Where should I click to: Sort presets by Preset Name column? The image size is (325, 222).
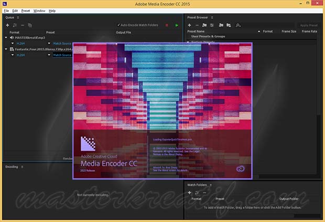click(x=196, y=31)
